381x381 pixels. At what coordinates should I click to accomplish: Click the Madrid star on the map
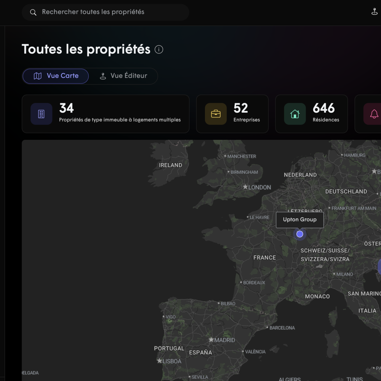pyautogui.click(x=211, y=339)
